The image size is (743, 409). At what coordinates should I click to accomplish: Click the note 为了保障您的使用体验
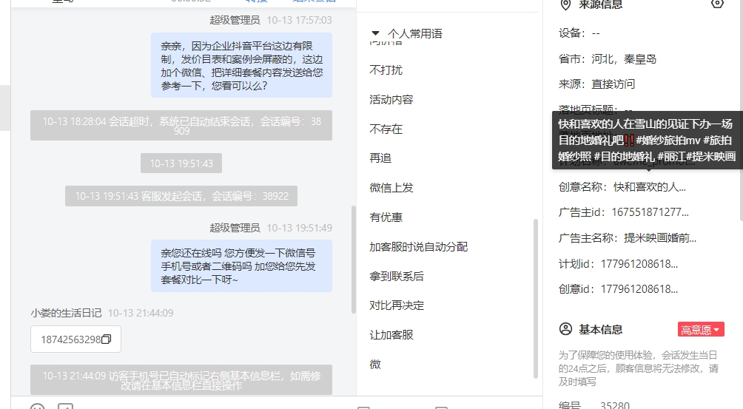tap(638, 368)
